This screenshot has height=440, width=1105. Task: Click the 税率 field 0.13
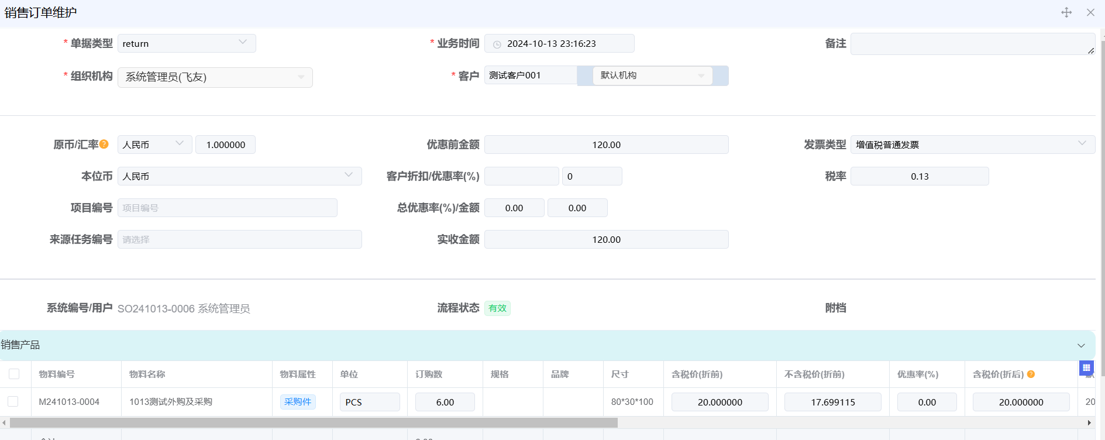click(920, 176)
